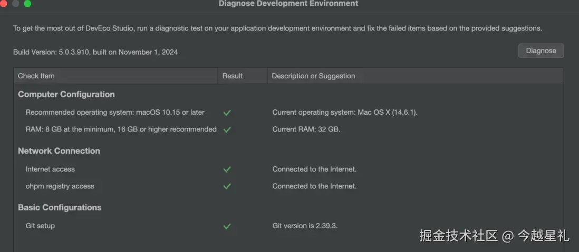Viewport: 579px width, 252px height.
Task: Select the Computer Configuration section heading
Action: click(x=66, y=95)
